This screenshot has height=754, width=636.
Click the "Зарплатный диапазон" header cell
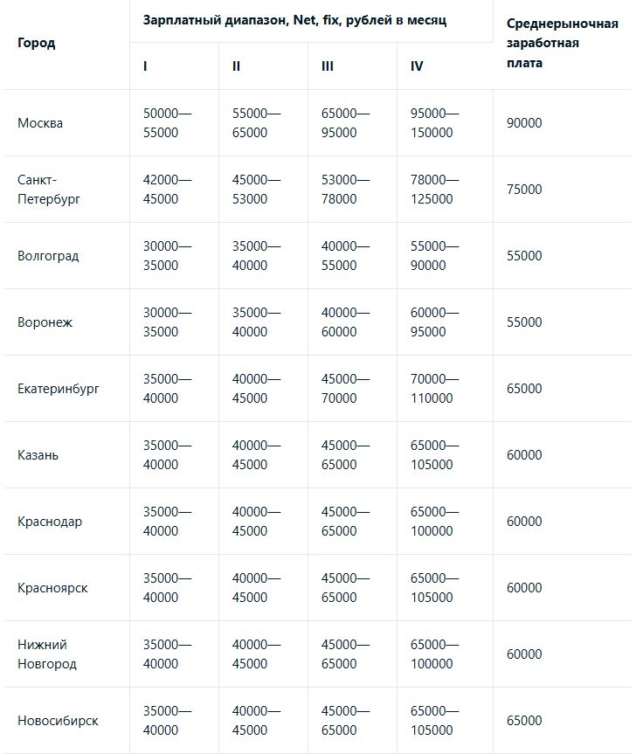point(294,19)
